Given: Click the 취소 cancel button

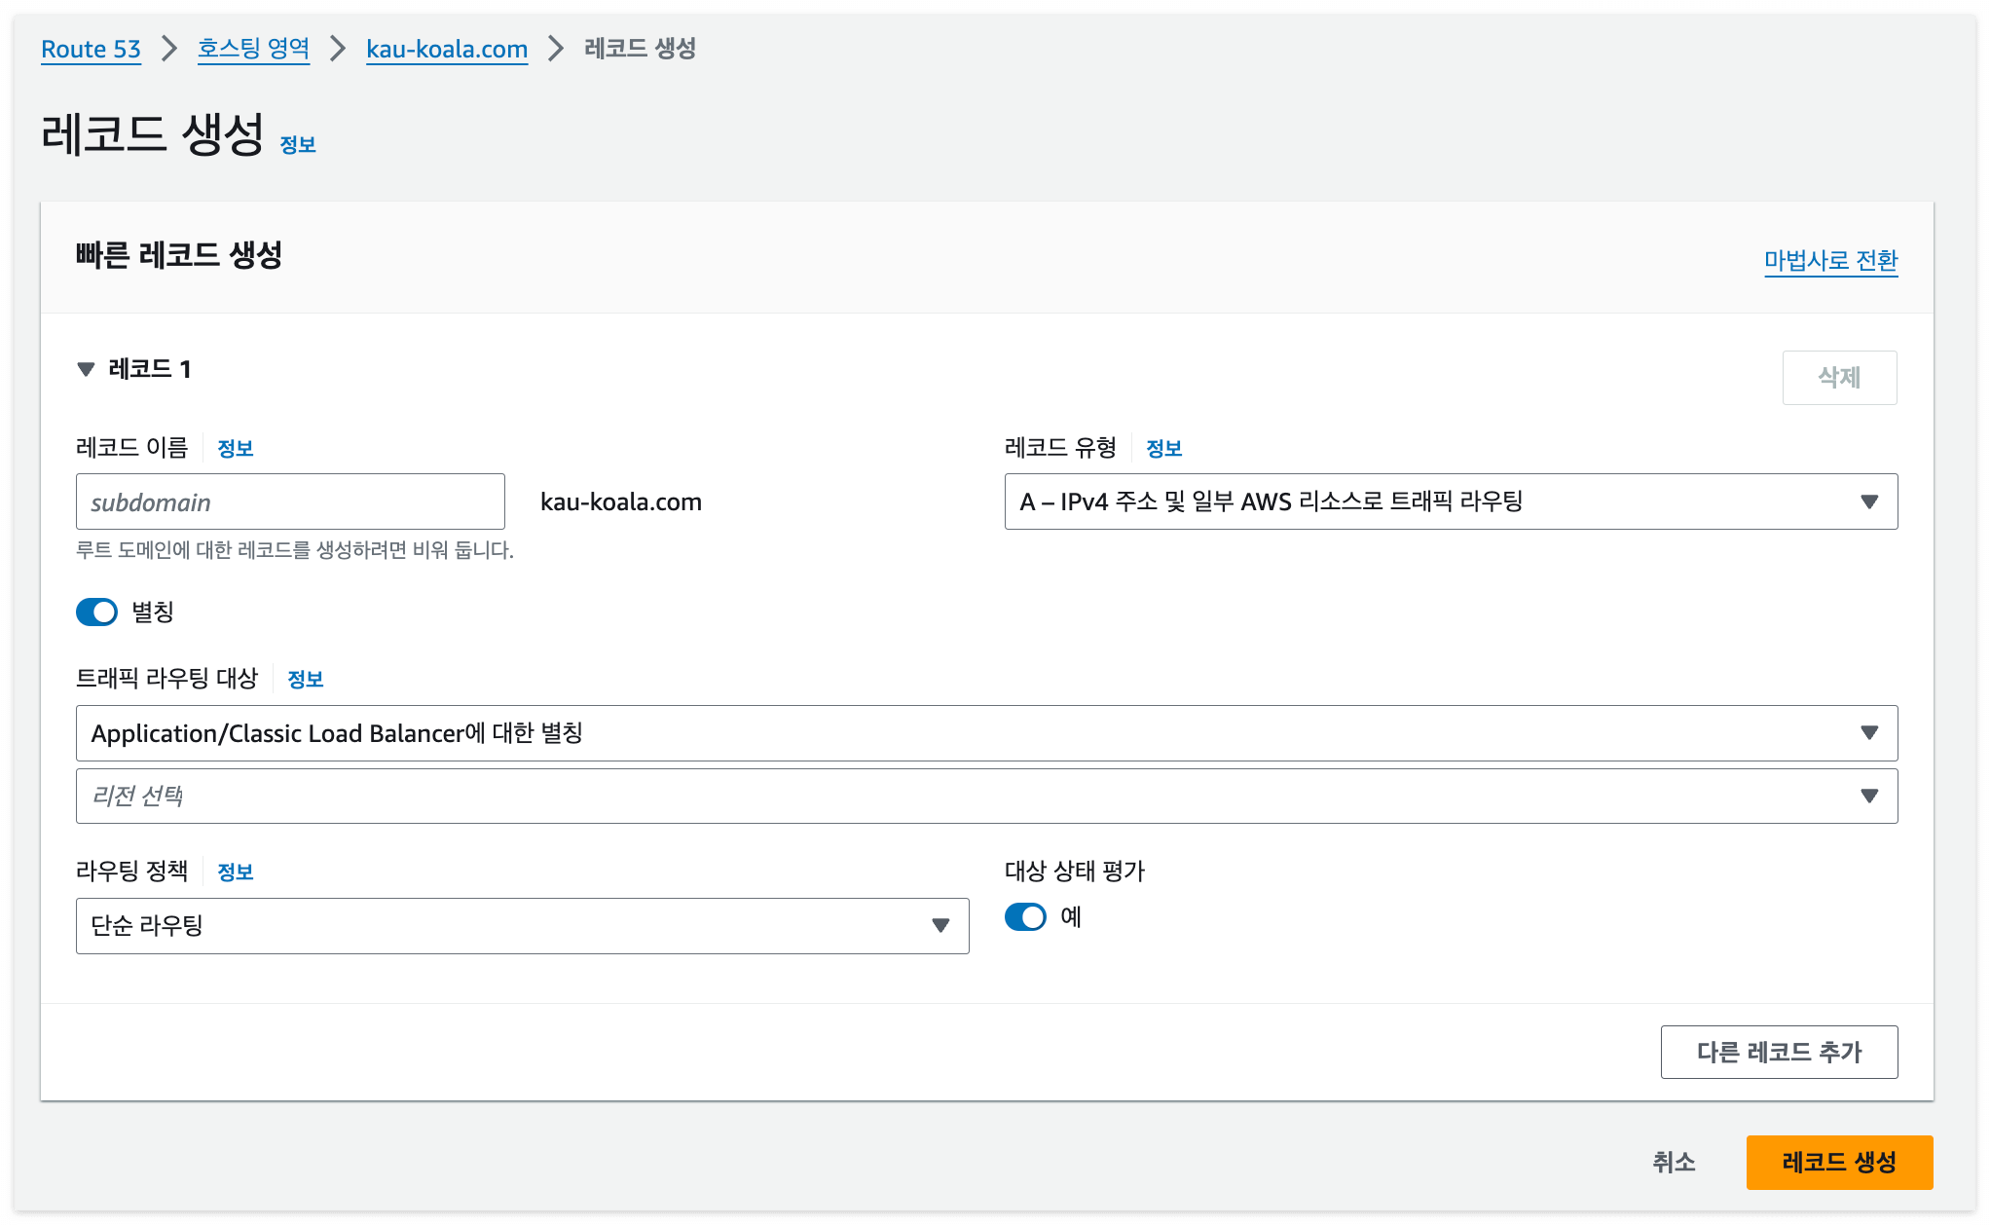Looking at the screenshot, I should pos(1674,1162).
